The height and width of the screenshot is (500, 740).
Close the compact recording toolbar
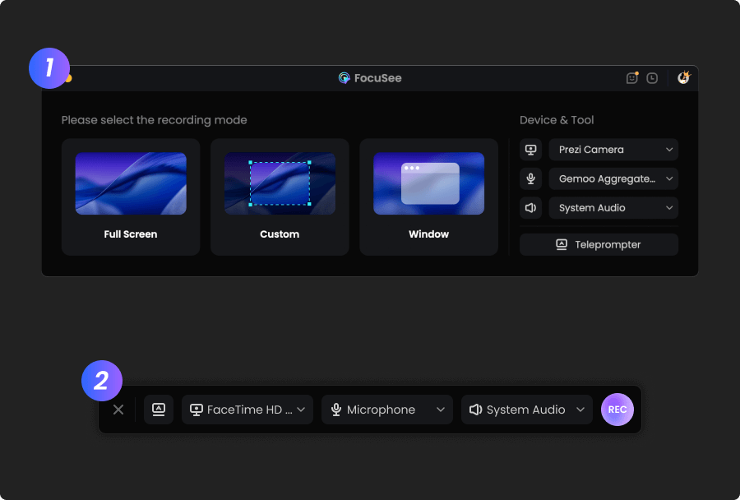point(118,410)
